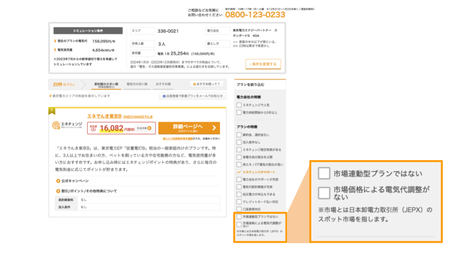Click the 契約解除料 table row label
451x254 pixels.
point(66,199)
